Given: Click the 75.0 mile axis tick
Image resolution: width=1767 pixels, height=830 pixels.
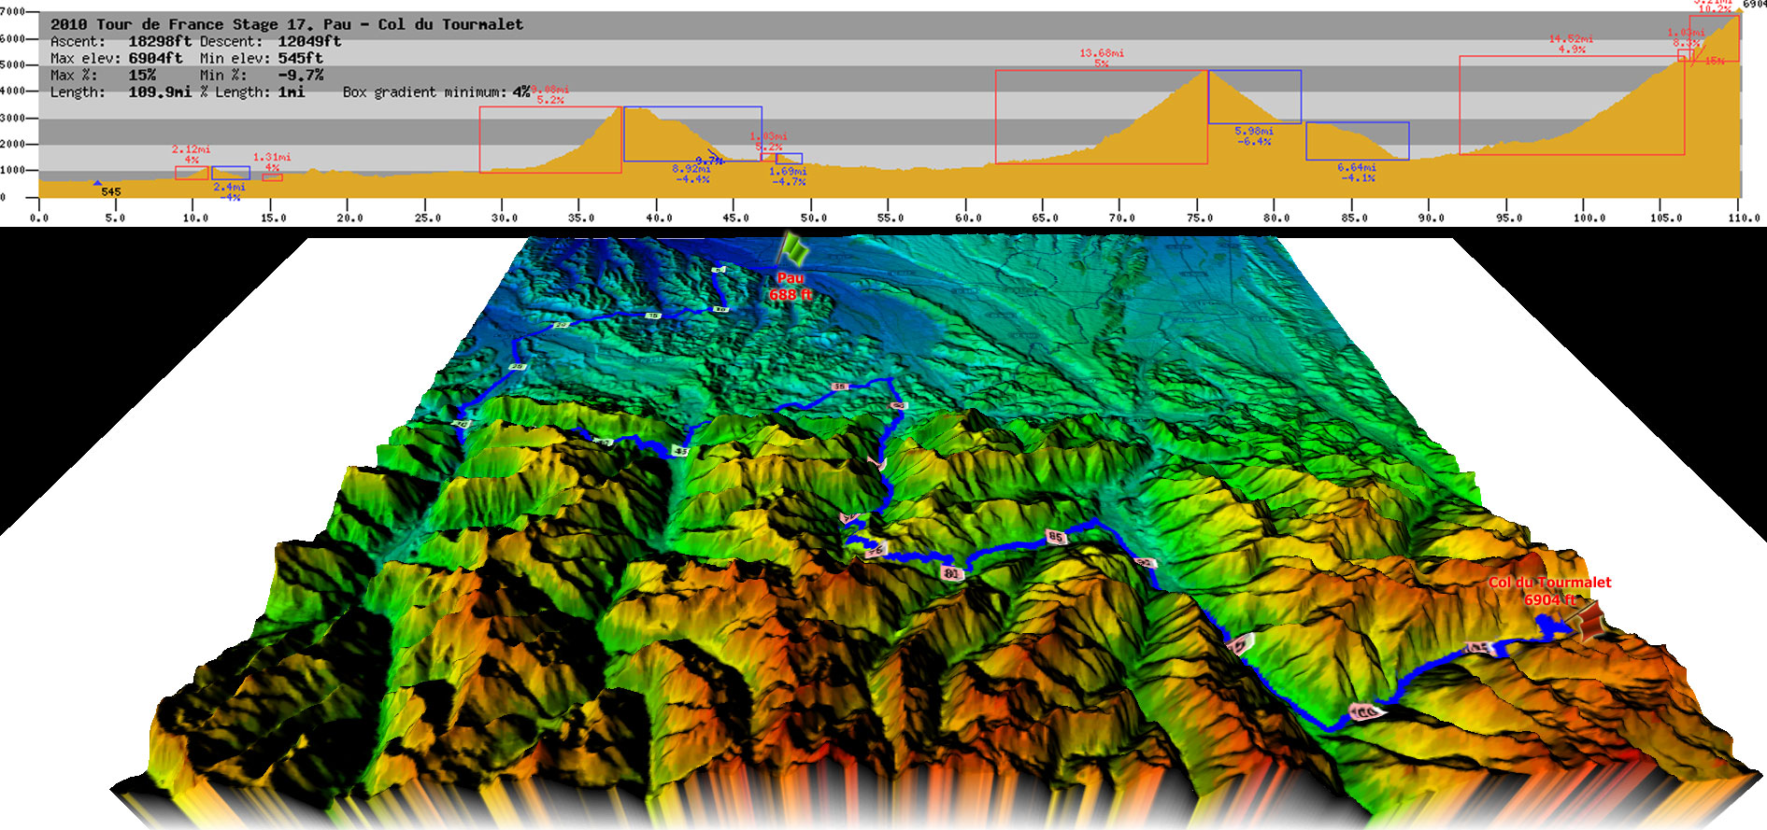Looking at the screenshot, I should pos(1200,218).
